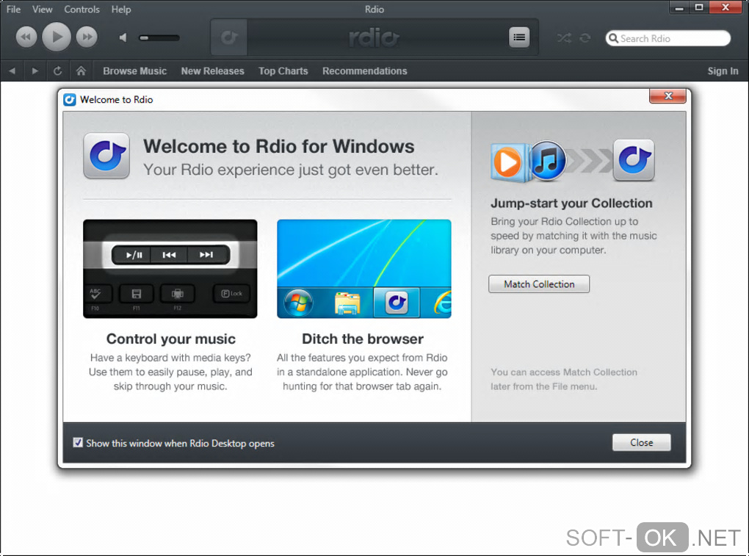Navigate forward with the right arrow

tap(35, 71)
